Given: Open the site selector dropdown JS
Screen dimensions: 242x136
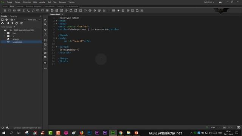Looking at the screenshot, I should [18, 20].
